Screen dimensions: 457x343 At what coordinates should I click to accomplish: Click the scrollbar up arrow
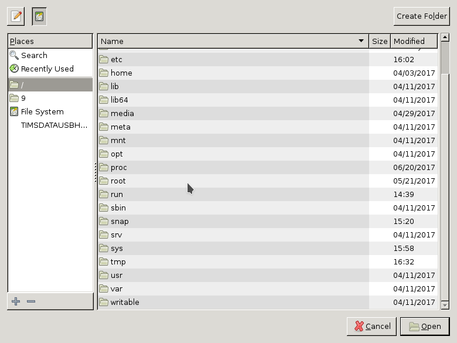click(445, 38)
